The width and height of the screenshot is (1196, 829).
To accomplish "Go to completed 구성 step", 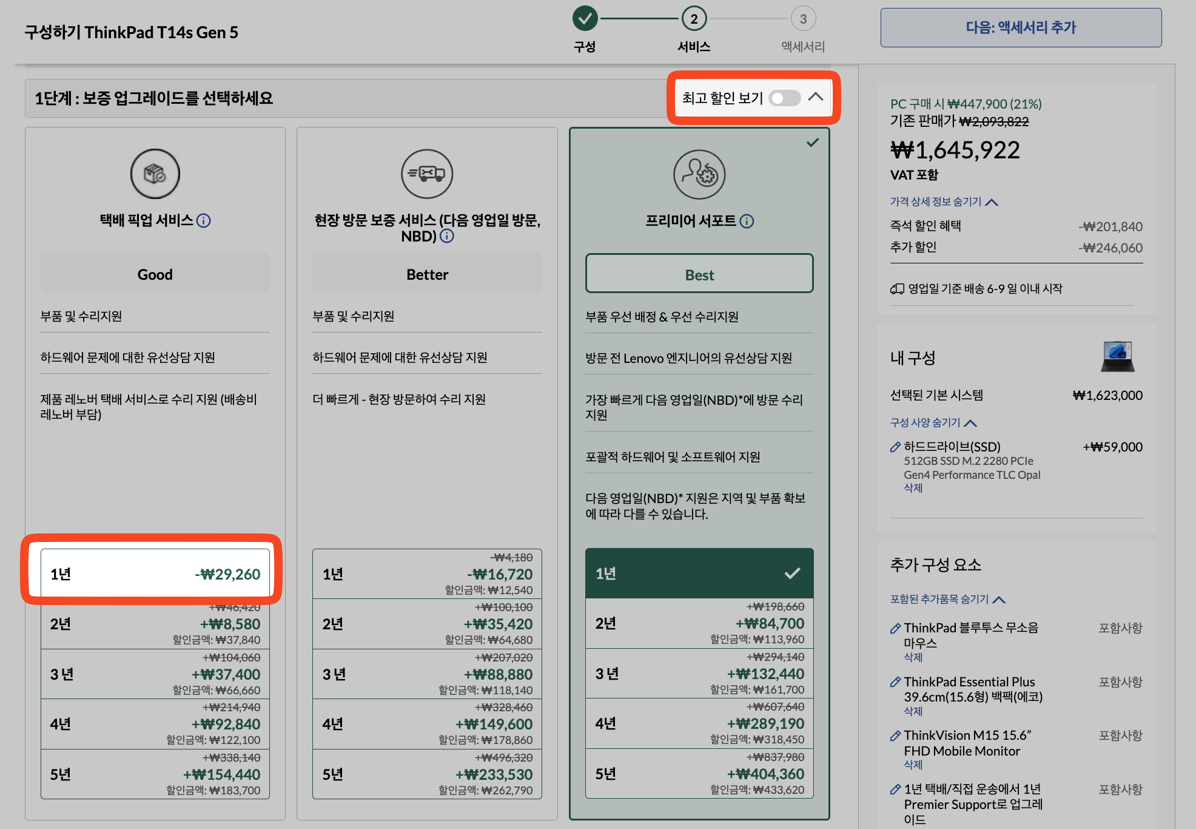I will [585, 19].
